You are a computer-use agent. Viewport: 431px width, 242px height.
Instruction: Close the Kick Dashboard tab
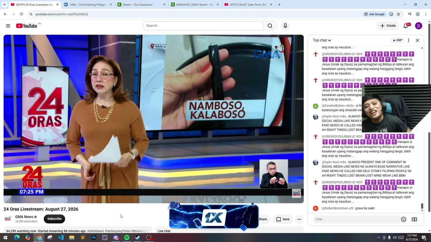pyautogui.click(x=164, y=5)
